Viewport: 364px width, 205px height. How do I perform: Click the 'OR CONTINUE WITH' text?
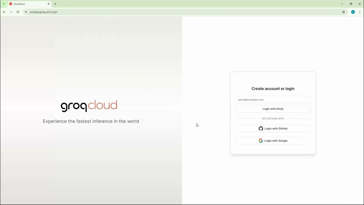[273, 118]
